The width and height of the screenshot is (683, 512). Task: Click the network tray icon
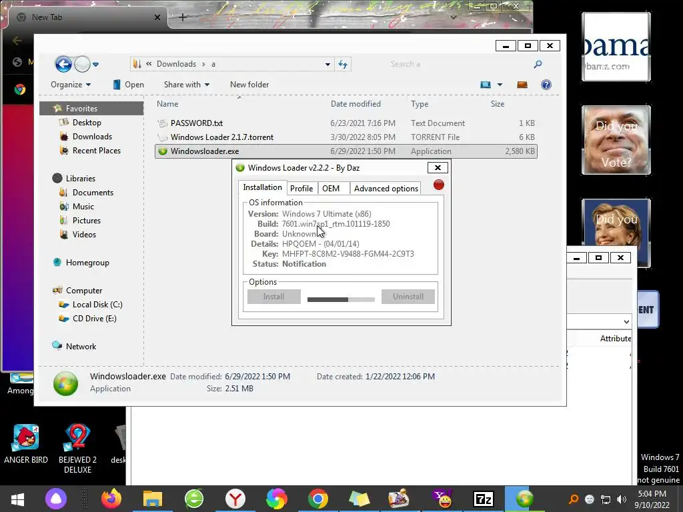click(606, 499)
